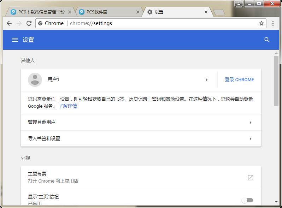Toggle the 显示“主页”按钮 switch
The image size is (282, 208).
point(247,200)
